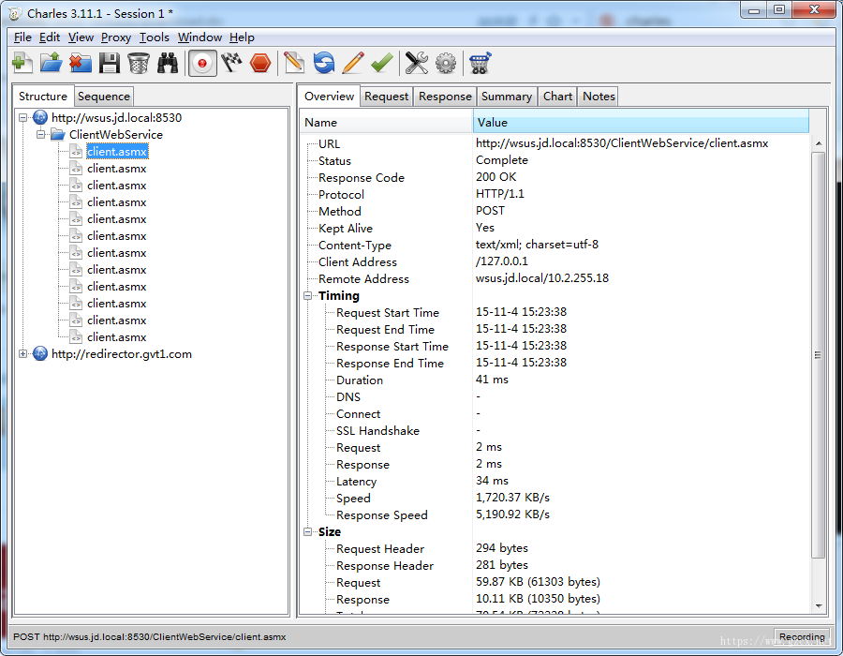Image resolution: width=843 pixels, height=656 pixels.
Task: Open Tools via the wrench and screwdriver icon
Action: (x=416, y=63)
